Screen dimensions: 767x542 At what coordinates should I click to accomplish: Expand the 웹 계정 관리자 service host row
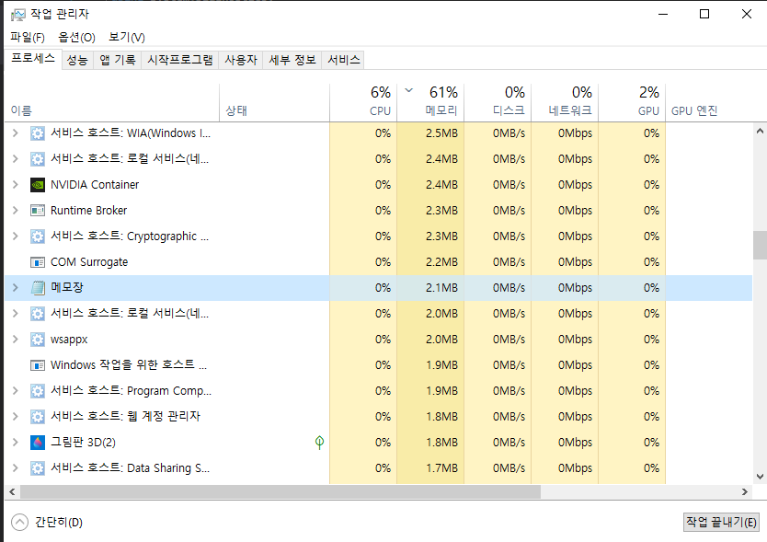15,417
